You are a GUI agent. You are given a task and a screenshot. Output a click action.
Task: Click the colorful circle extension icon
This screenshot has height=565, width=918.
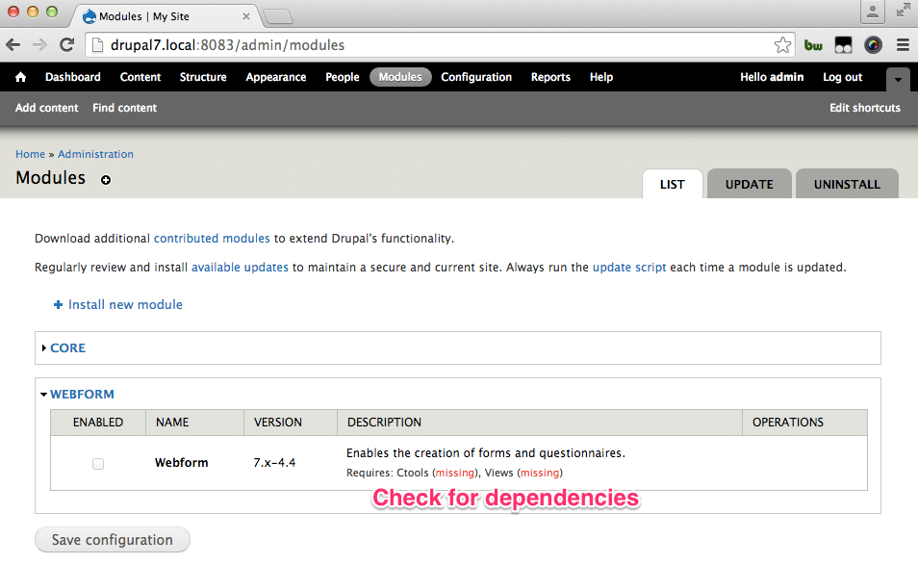click(x=873, y=44)
